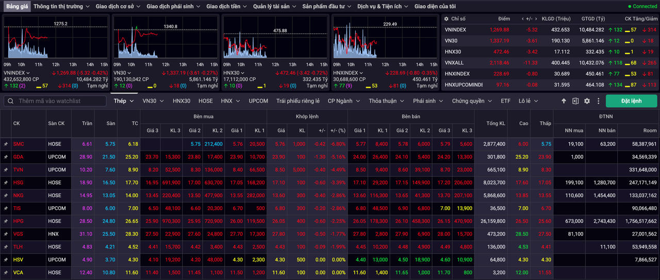
Task: Click the Excel export icon
Action: pos(575,101)
